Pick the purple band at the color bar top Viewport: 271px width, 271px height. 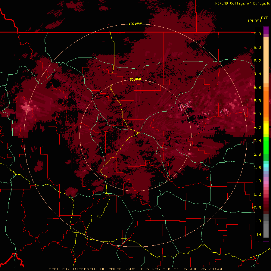[266, 30]
